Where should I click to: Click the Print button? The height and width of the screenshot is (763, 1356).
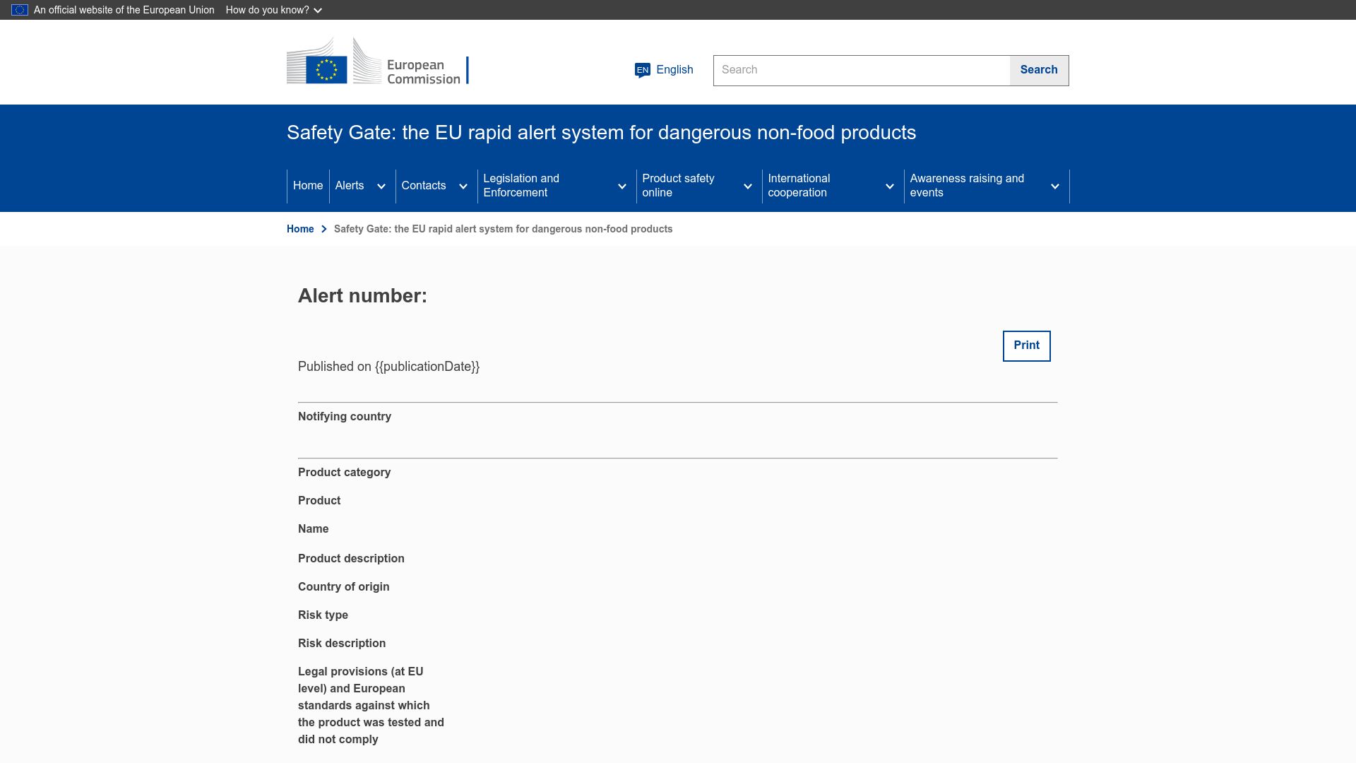1027,346
